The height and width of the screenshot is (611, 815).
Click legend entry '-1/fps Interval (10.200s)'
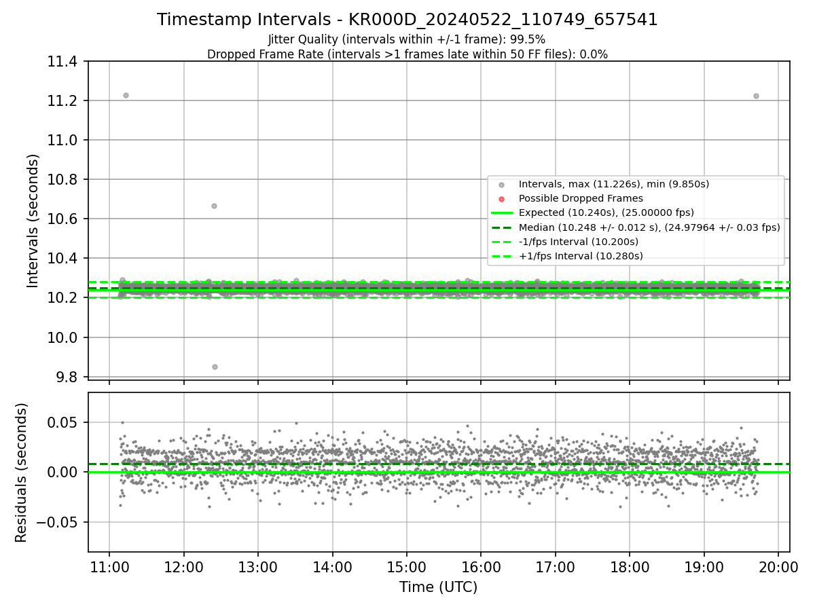click(579, 242)
